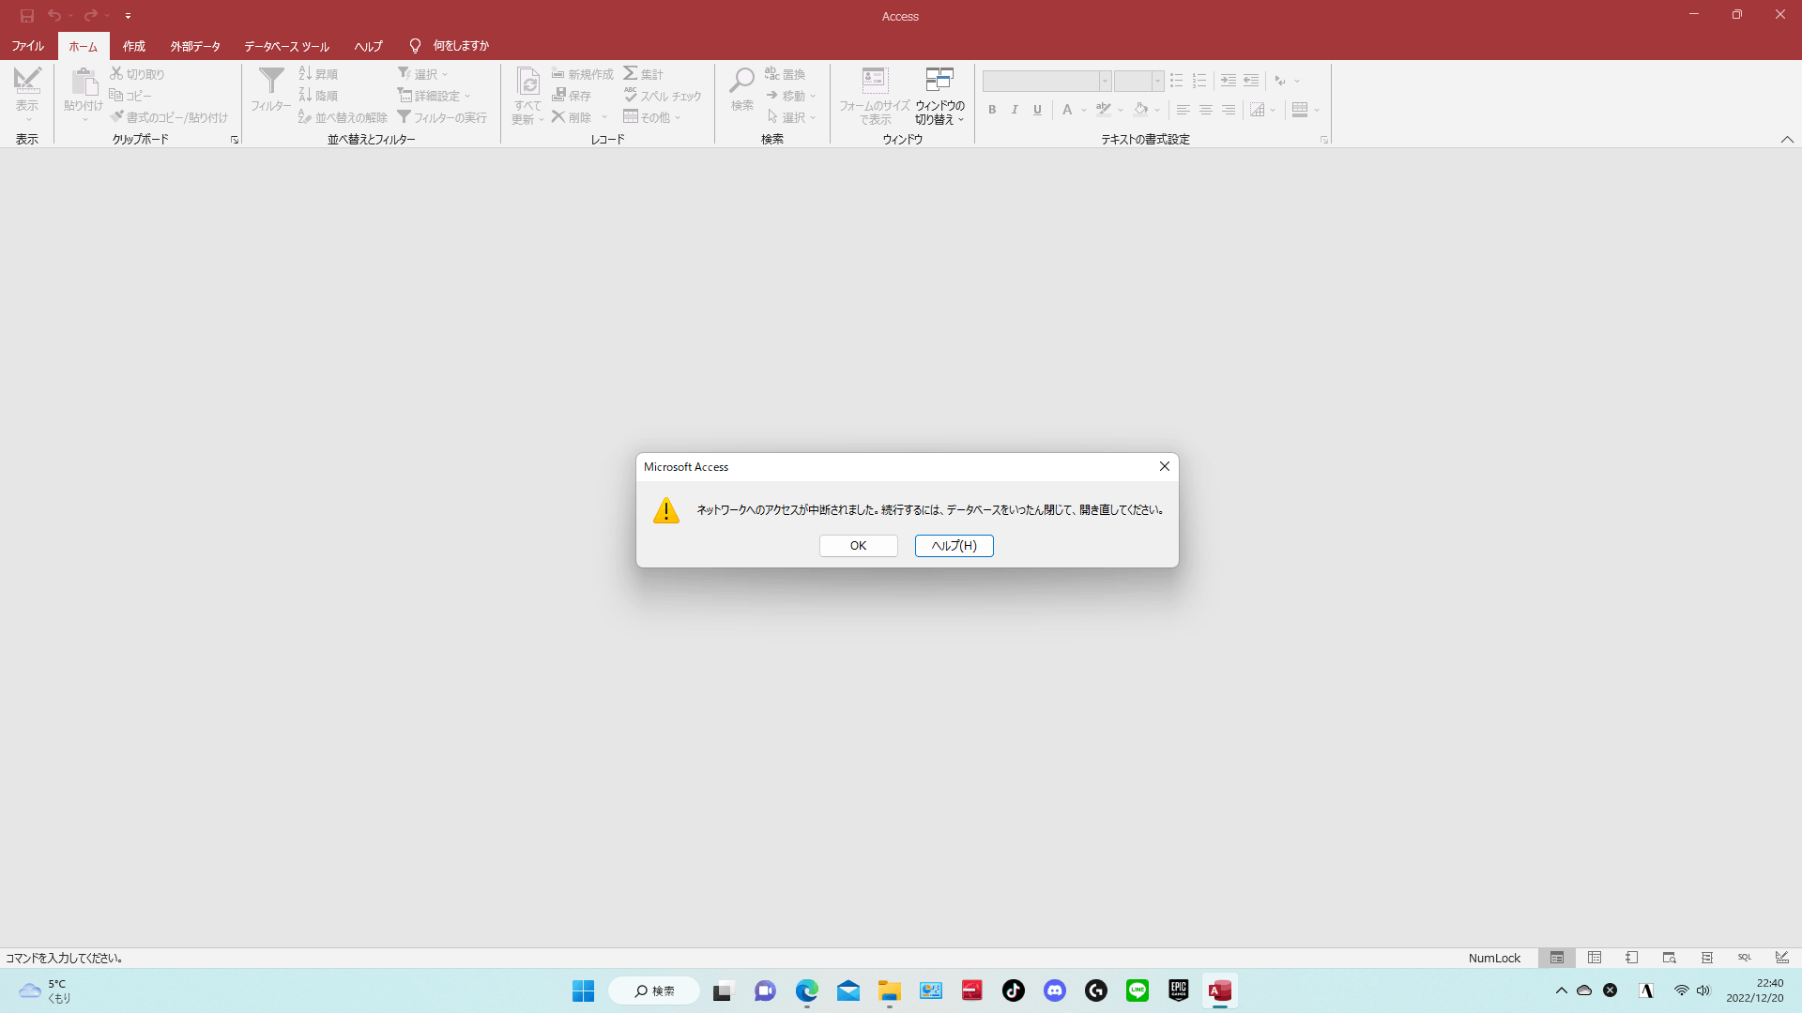This screenshot has height=1013, width=1802.
Task: Open the font name combo box
Action: (1046, 82)
